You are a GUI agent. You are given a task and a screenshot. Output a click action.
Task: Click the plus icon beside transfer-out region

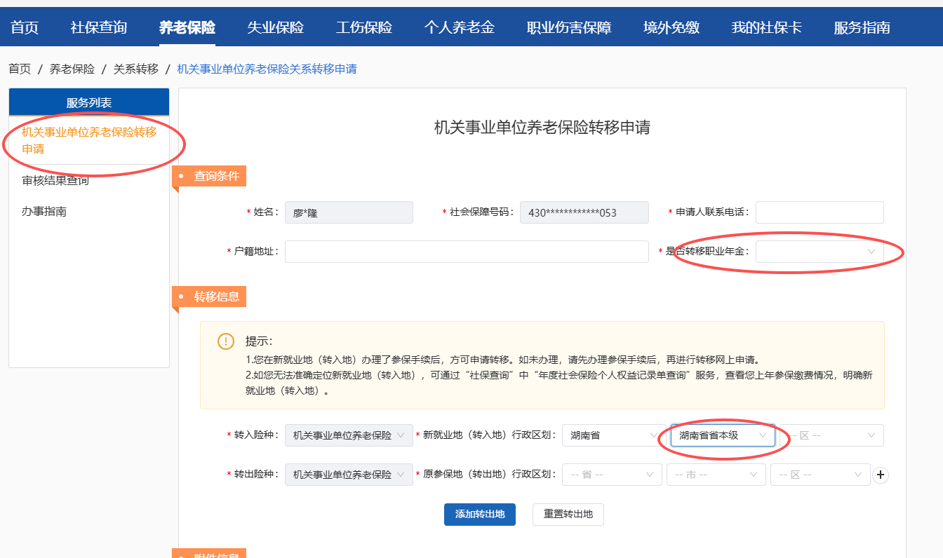881,475
